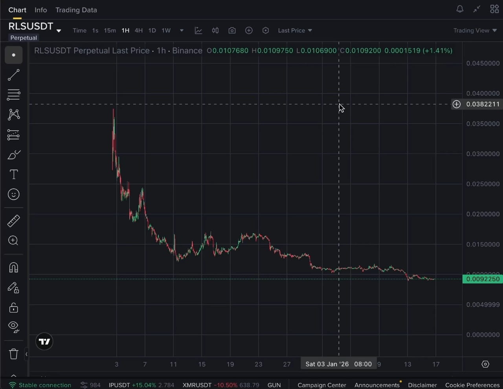Toggle the Magnet snapping mode
The image size is (503, 389).
13,267
